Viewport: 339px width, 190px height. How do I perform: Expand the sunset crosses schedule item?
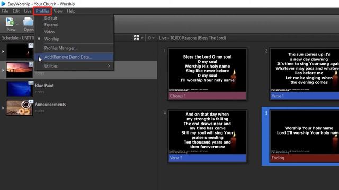tap(3, 70)
